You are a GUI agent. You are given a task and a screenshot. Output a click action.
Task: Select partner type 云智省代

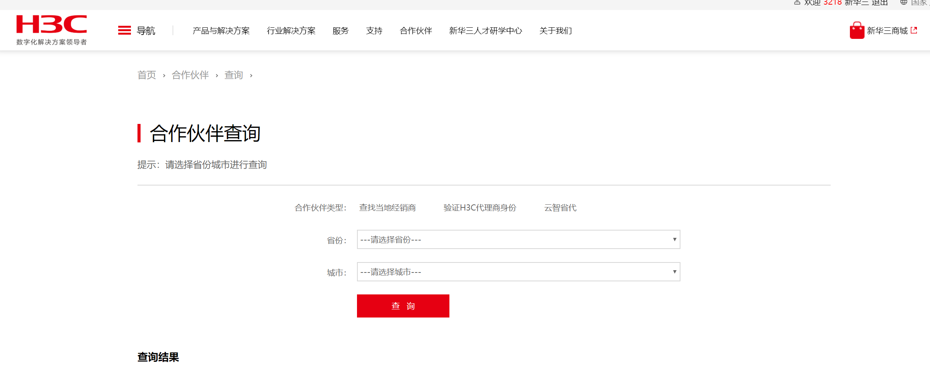(560, 208)
